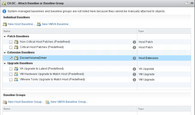Open the help question mark icon
This screenshot has height=115, width=195.
187,3
